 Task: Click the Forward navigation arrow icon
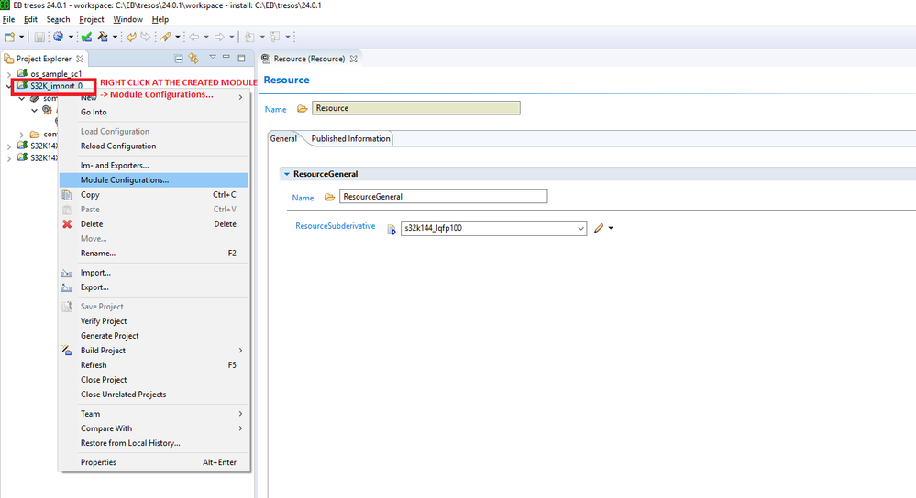(219, 37)
